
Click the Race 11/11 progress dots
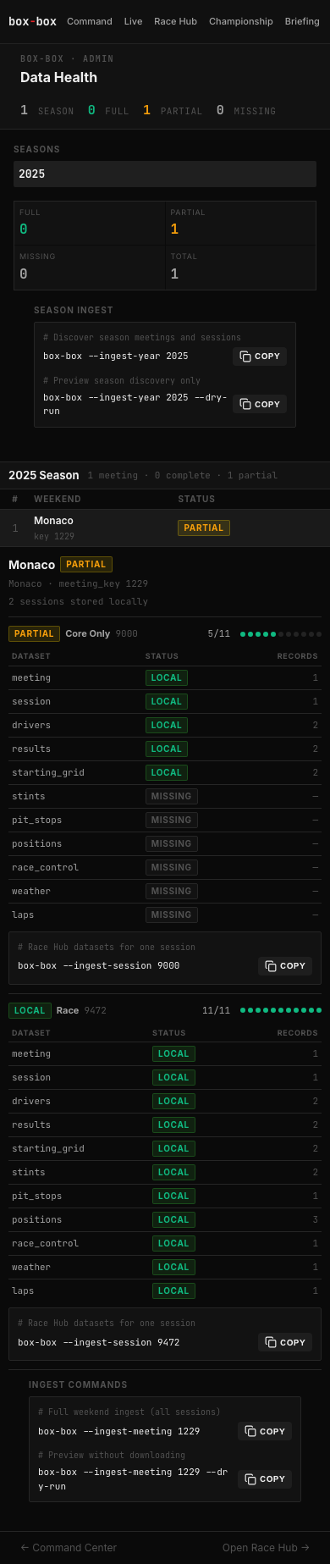(281, 1009)
